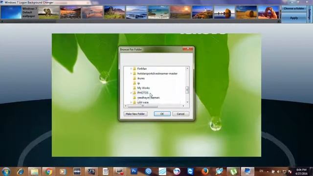
Task: Select the elephant wallpaper thumbnail
Action: (x=48, y=12)
